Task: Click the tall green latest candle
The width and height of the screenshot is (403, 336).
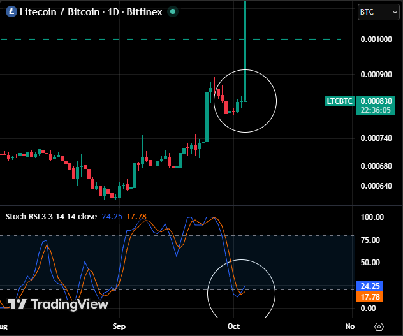Action: [245, 52]
